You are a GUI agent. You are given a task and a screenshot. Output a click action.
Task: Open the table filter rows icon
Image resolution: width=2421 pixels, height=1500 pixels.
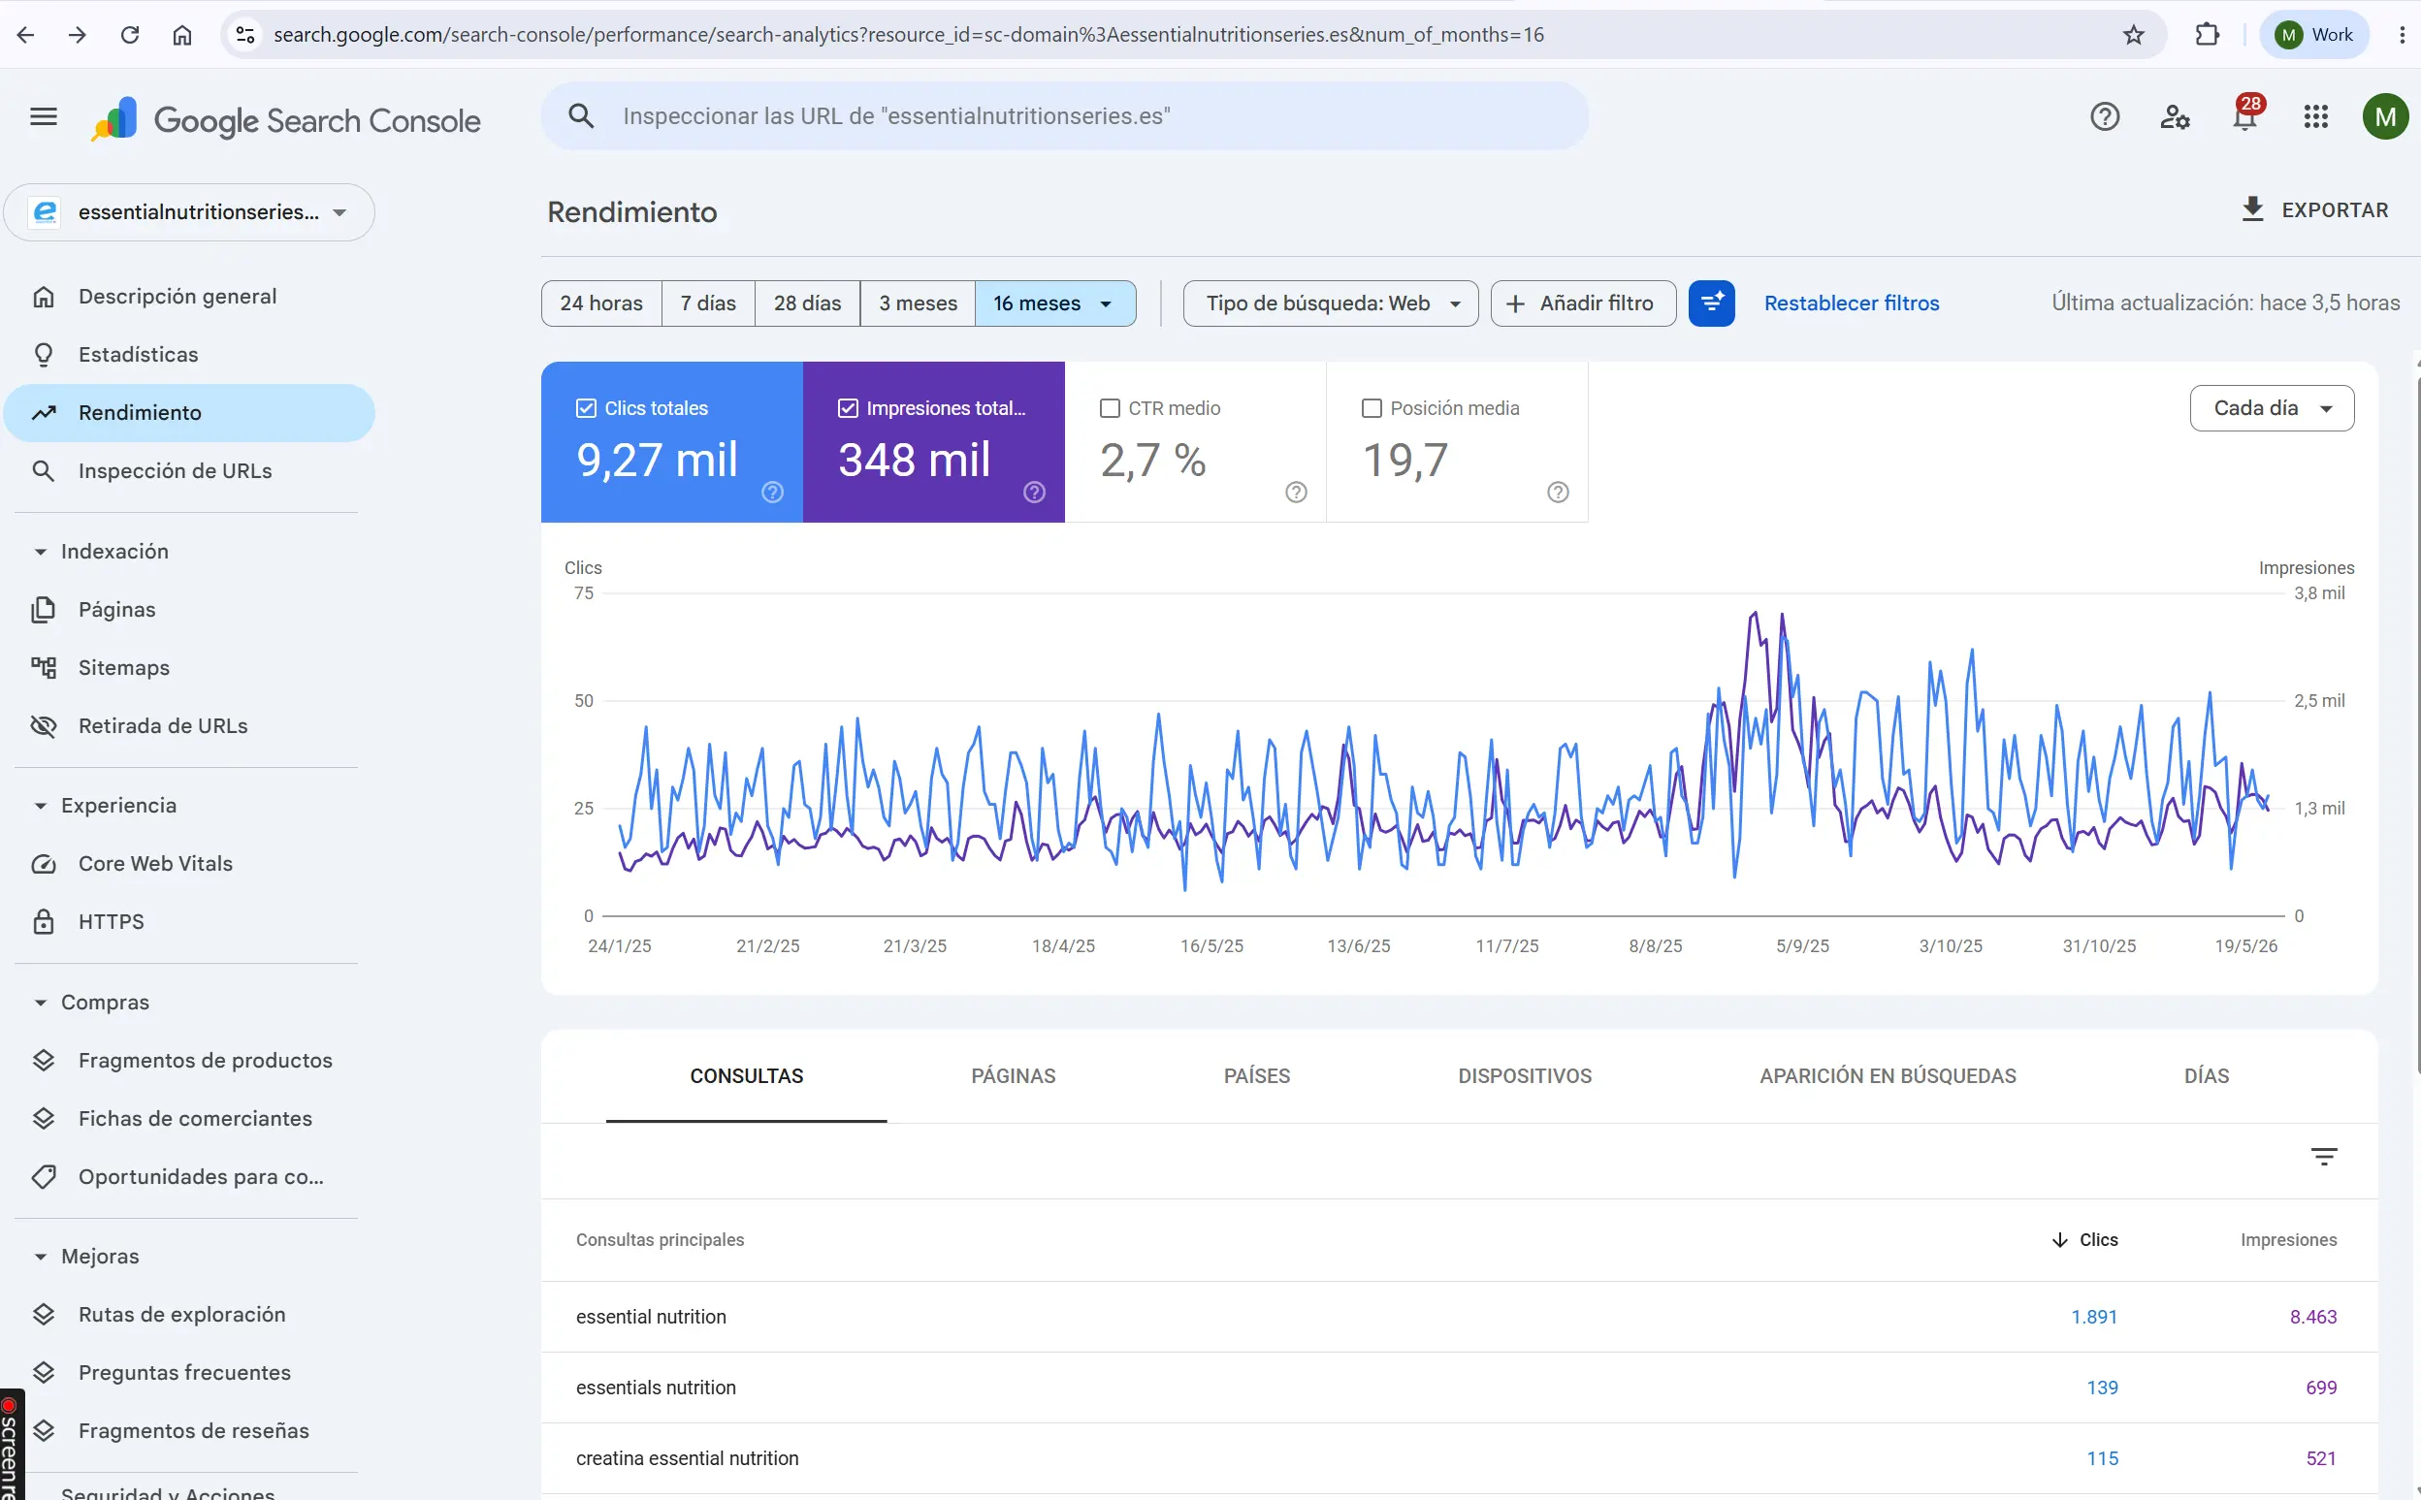[x=2324, y=1157]
